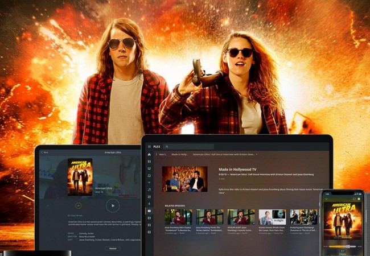Viewport: 370px width, 256px height.
Task: Tap the cast list starting 'Jesse Eisenberg'
Action: 110,240
